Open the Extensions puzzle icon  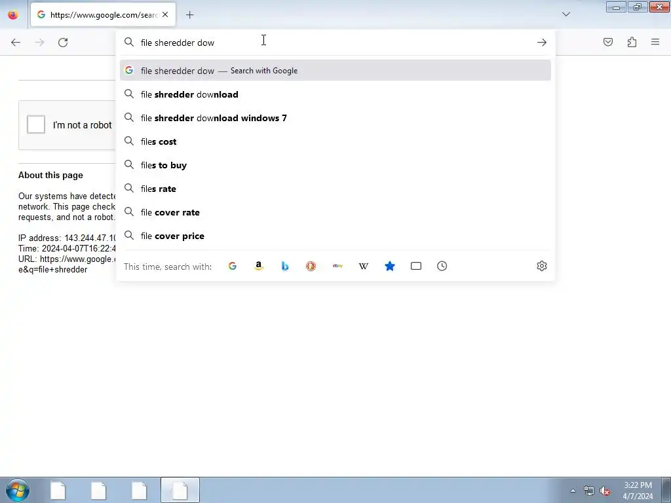[x=632, y=42]
